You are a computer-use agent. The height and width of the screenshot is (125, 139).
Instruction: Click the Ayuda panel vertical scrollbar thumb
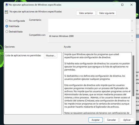pyautogui.click(x=133, y=76)
